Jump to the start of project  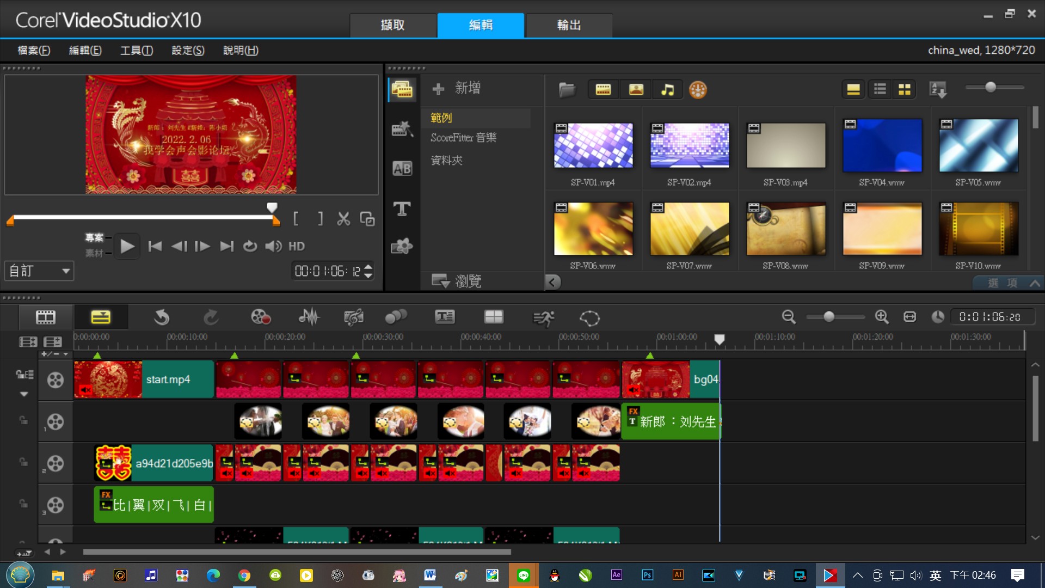coord(155,247)
